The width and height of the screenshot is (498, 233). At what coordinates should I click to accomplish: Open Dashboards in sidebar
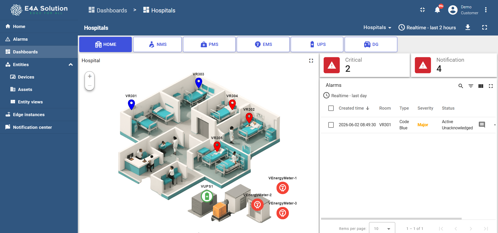click(x=39, y=52)
